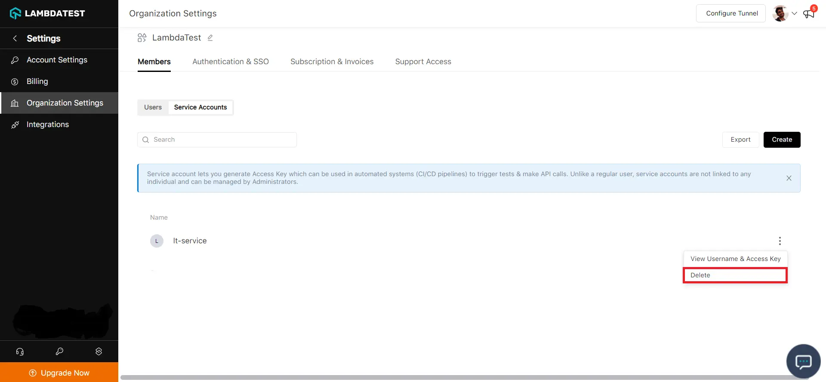Viewport: 826px width, 382px height.
Task: Click the Search input field
Action: 217,140
